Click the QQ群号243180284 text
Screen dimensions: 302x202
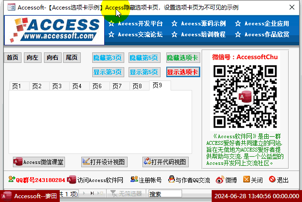point(41,180)
